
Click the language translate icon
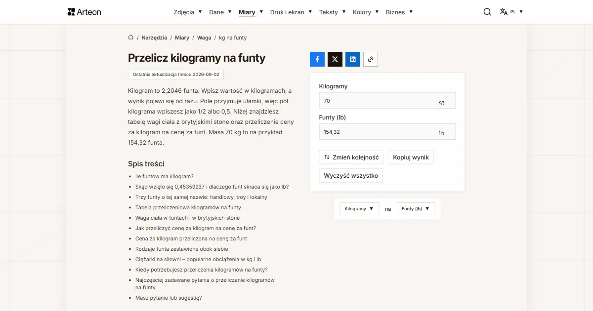504,12
